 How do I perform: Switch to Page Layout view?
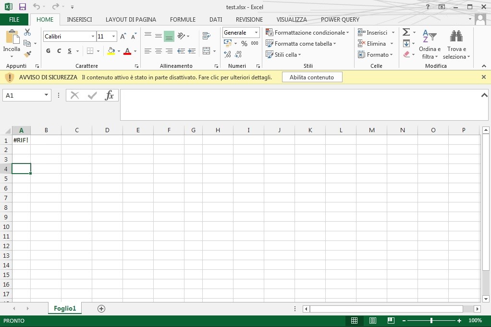(x=373, y=320)
